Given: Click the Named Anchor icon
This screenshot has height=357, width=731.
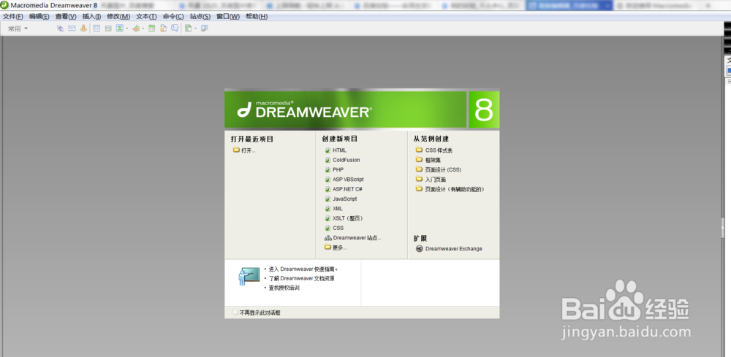Looking at the screenshot, I should coord(83,28).
